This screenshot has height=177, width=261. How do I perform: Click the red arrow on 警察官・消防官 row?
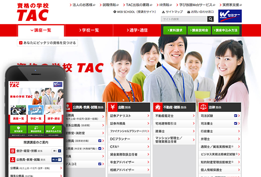103,133
